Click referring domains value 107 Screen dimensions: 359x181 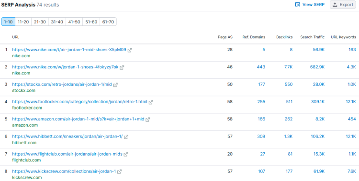(261, 171)
